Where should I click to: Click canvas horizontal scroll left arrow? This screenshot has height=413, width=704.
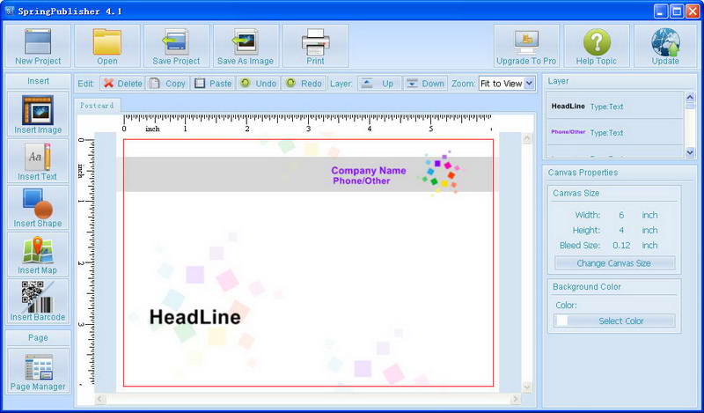pos(100,399)
